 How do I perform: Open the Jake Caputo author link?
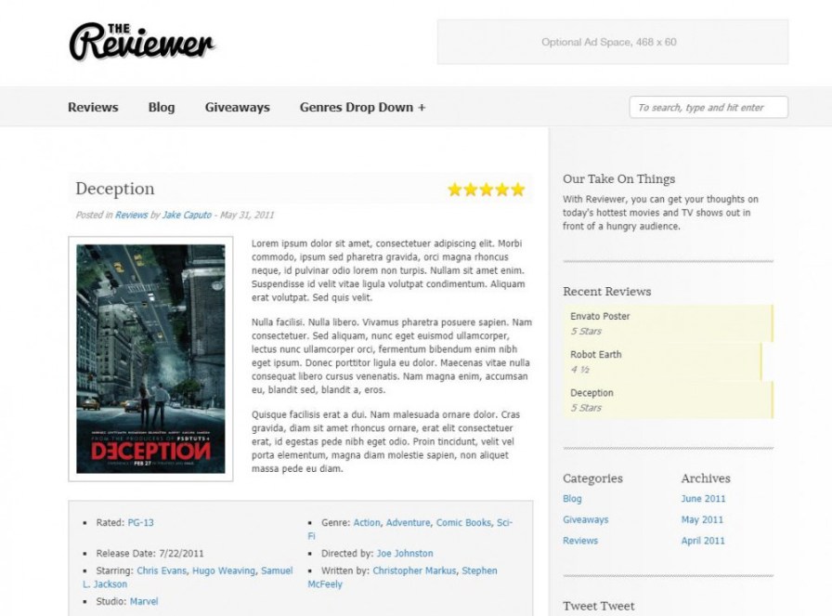[x=187, y=215]
